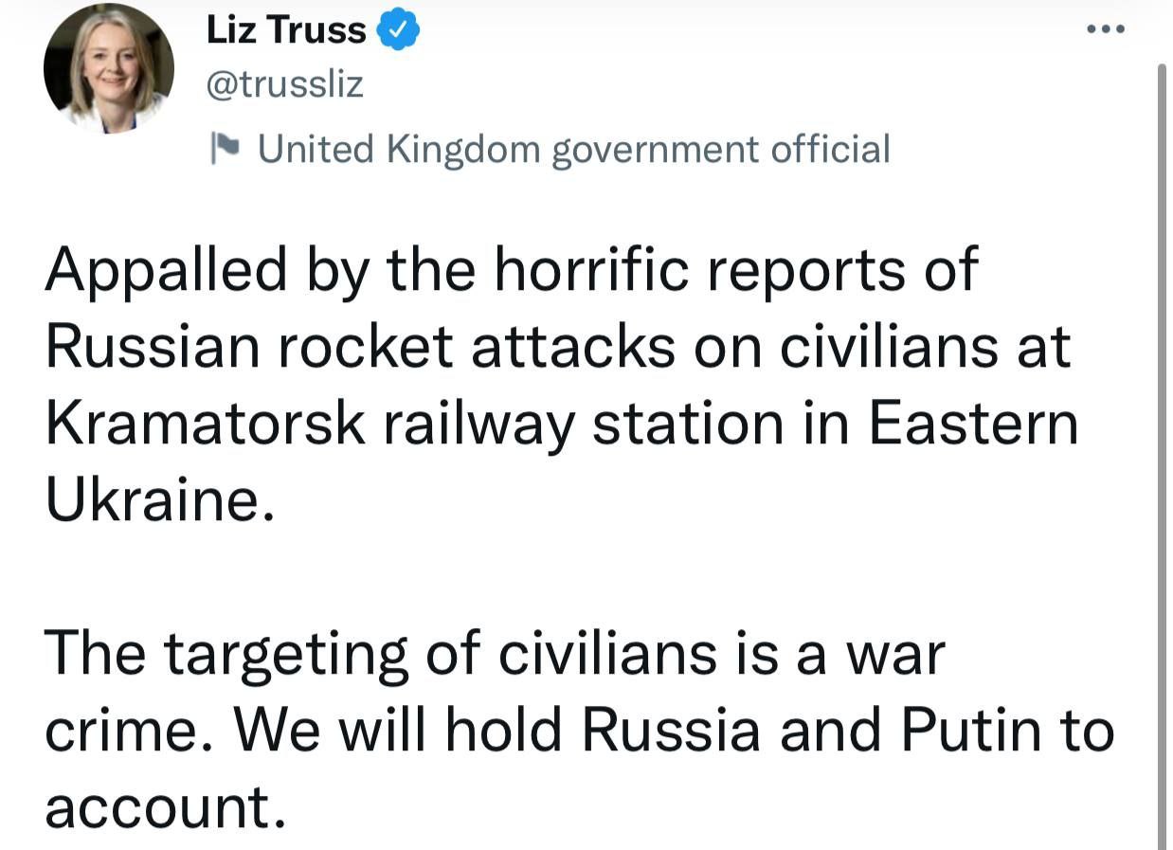
Task: Click the word Kramatorsk in the tweet
Action: (x=205, y=424)
